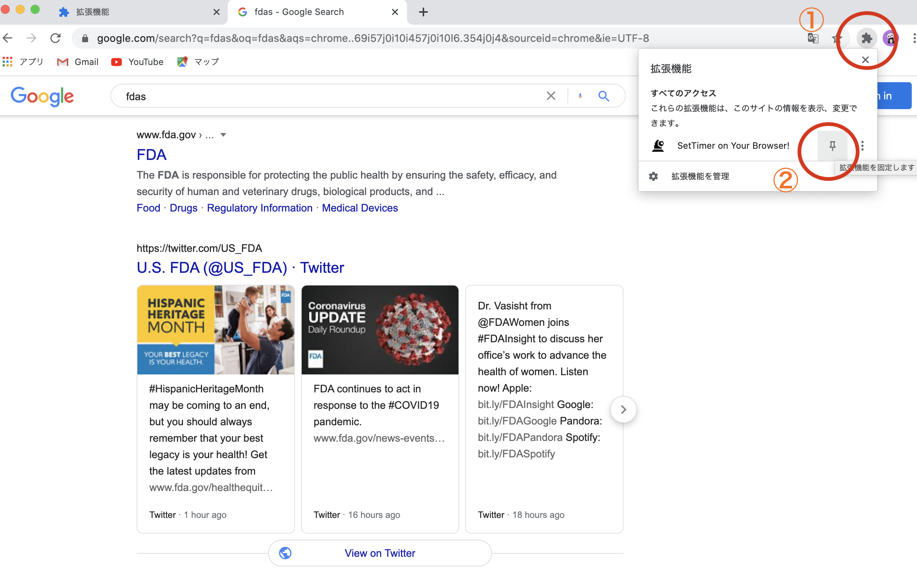View site information via the lock icon
Image resolution: width=917 pixels, height=568 pixels.
point(85,38)
